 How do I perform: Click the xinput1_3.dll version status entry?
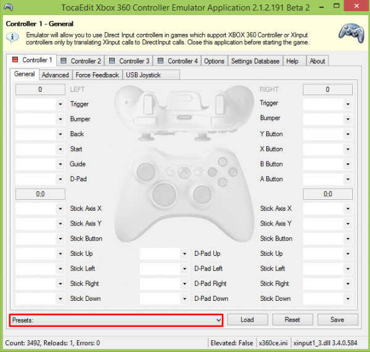point(326,343)
